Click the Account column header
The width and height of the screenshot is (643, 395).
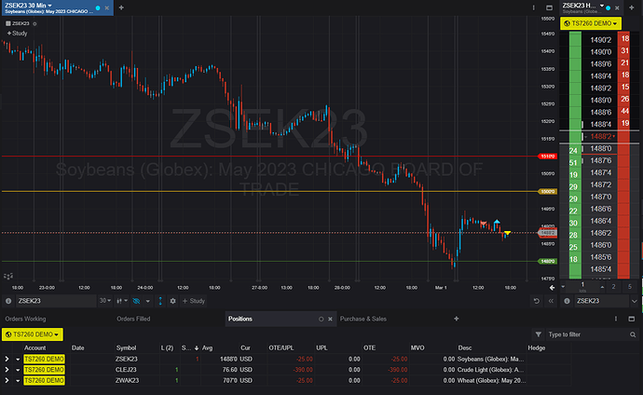34,347
